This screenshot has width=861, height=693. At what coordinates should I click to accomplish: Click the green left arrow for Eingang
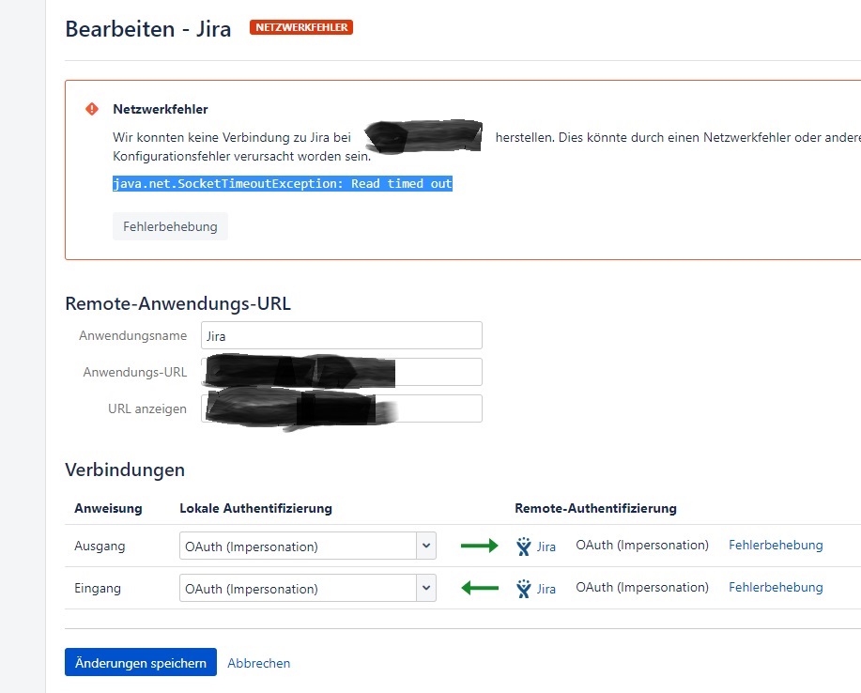point(480,588)
